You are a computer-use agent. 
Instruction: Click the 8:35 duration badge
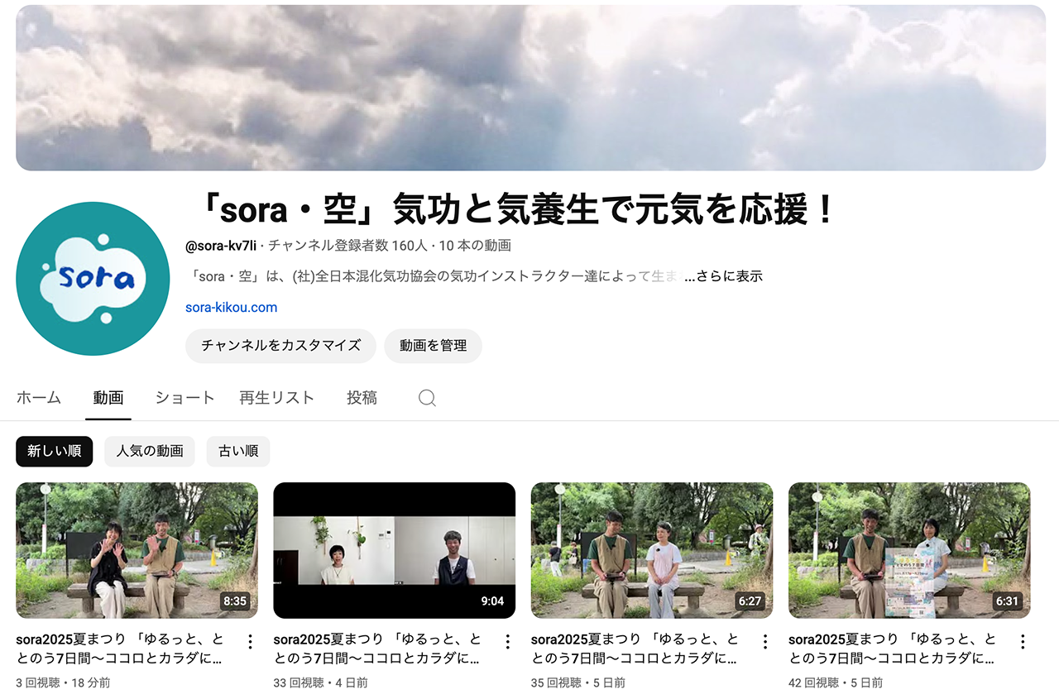click(x=235, y=601)
